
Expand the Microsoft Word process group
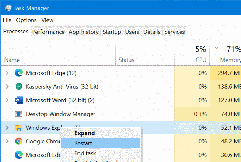[x=7, y=100]
